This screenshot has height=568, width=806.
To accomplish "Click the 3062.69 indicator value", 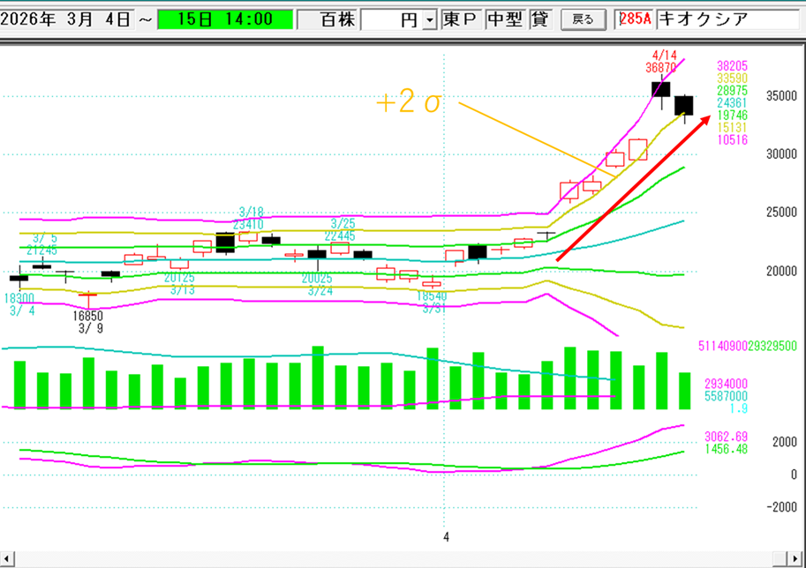I will (x=726, y=437).
